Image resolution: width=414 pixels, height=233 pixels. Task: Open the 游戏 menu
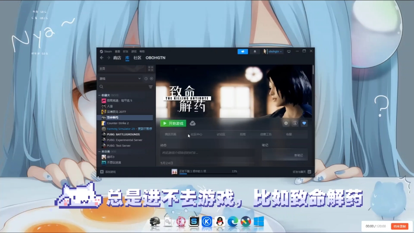point(134,51)
